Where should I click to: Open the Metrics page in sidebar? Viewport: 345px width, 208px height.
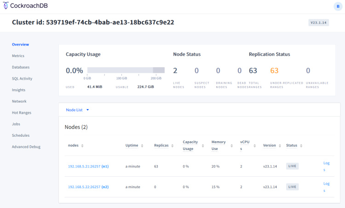pos(18,56)
